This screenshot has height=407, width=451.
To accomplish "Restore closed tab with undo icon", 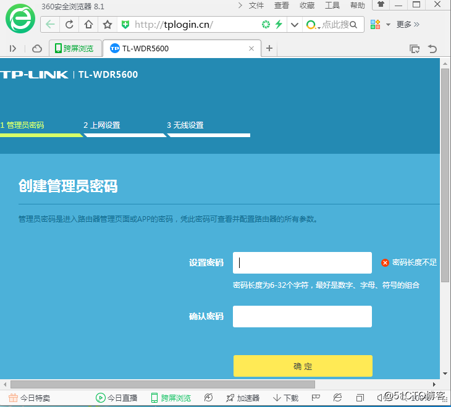I will coord(432,49).
